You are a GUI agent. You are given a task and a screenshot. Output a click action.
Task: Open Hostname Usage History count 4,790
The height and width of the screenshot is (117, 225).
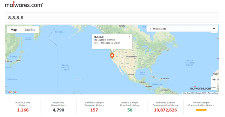(x=58, y=110)
